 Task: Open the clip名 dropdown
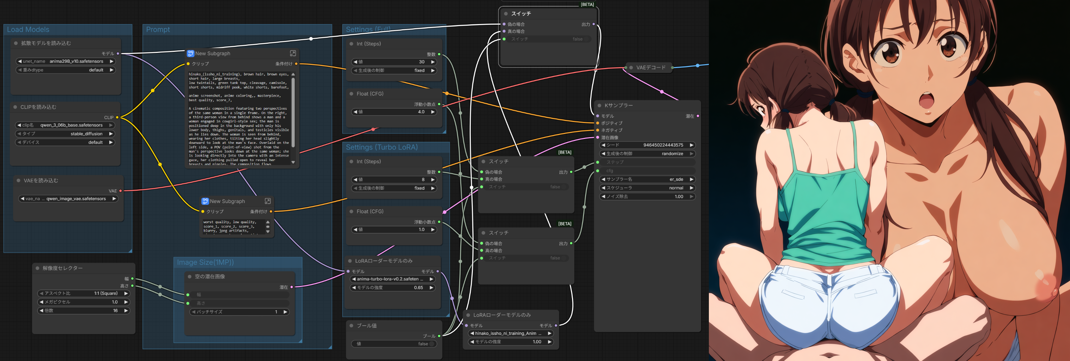coord(65,126)
